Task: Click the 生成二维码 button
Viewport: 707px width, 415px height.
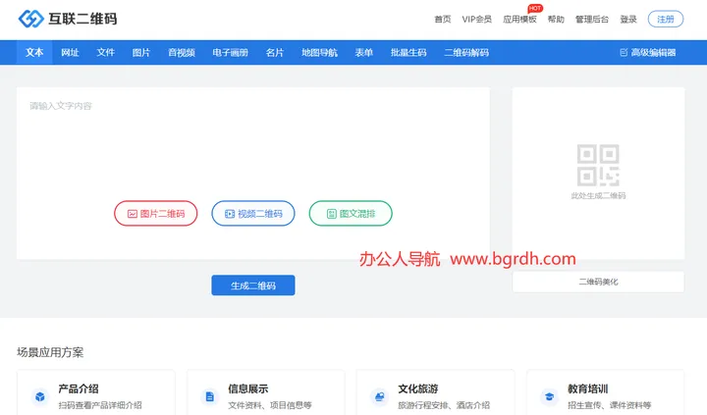Action: tap(253, 285)
